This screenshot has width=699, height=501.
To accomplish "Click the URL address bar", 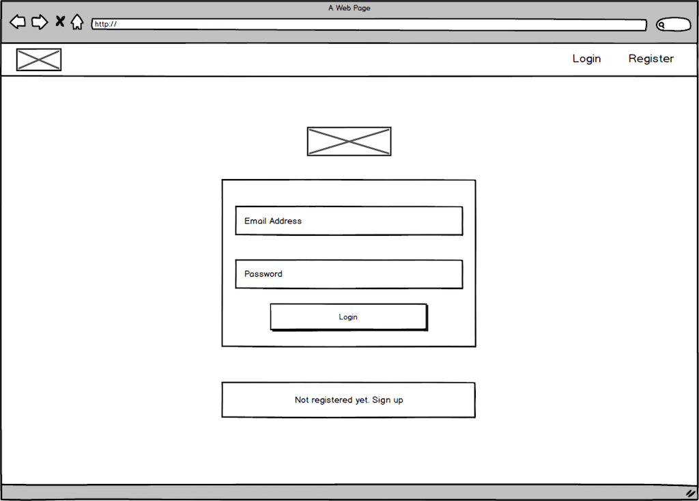I will [x=369, y=25].
